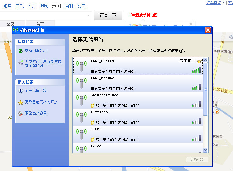
Task: Click the antenna icon of lele2
Action: click(81, 149)
